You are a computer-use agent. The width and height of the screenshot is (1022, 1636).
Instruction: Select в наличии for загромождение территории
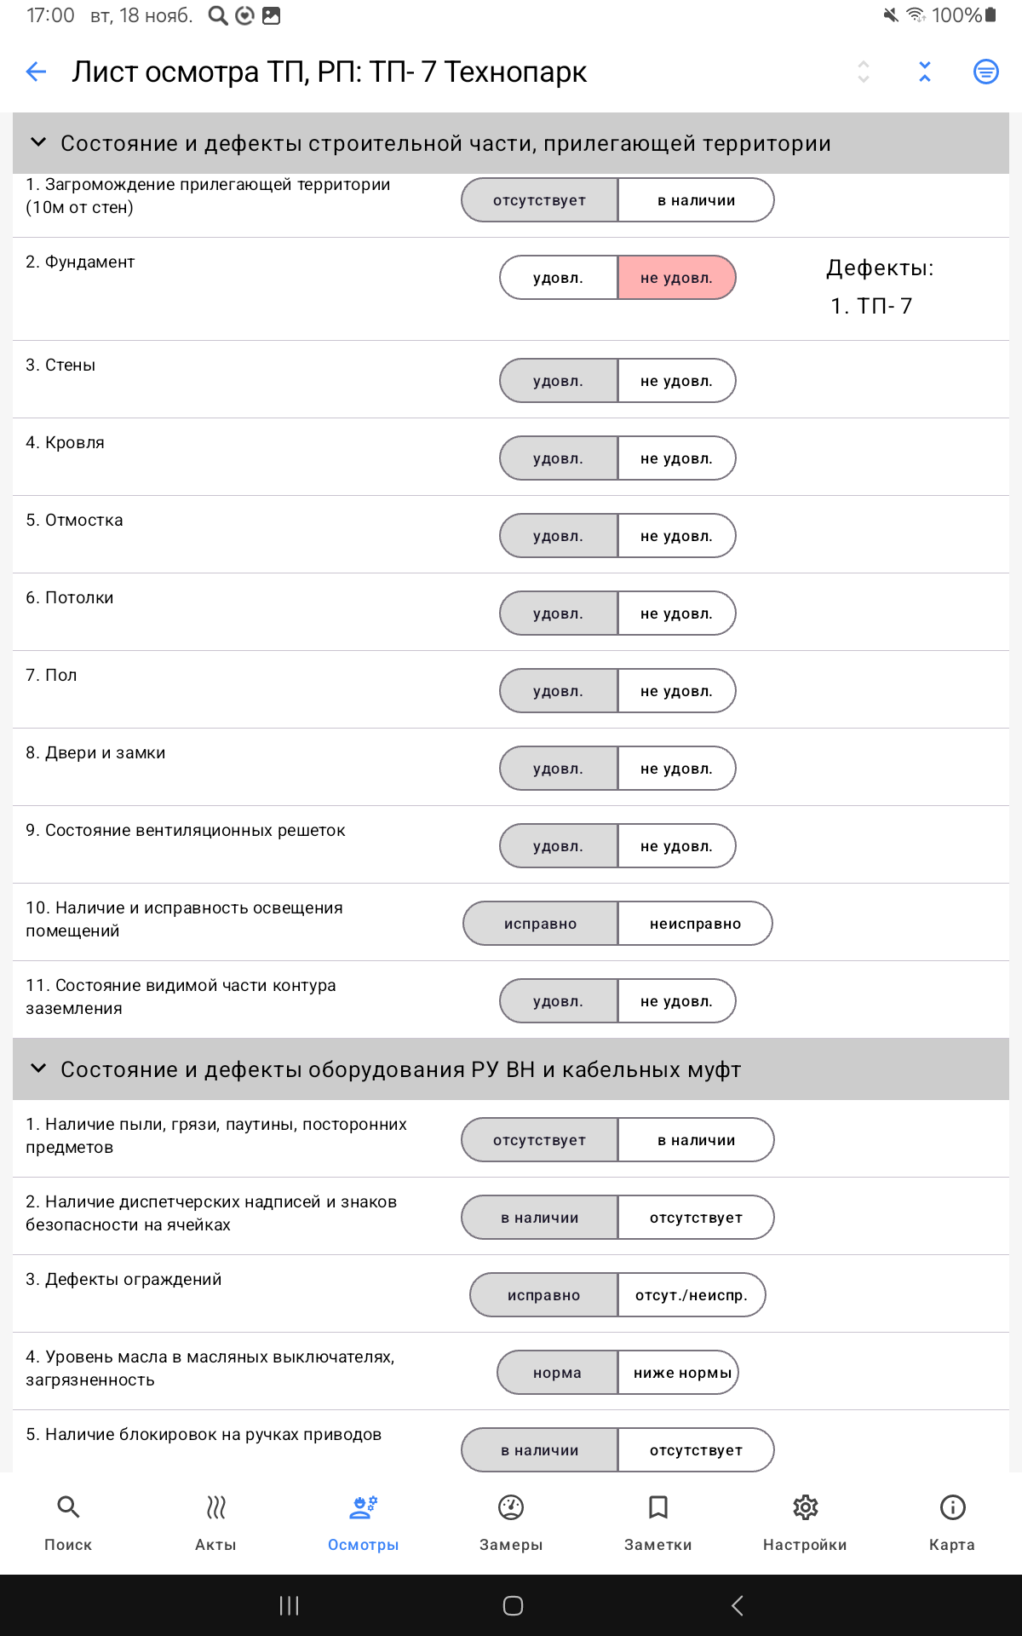pos(696,200)
